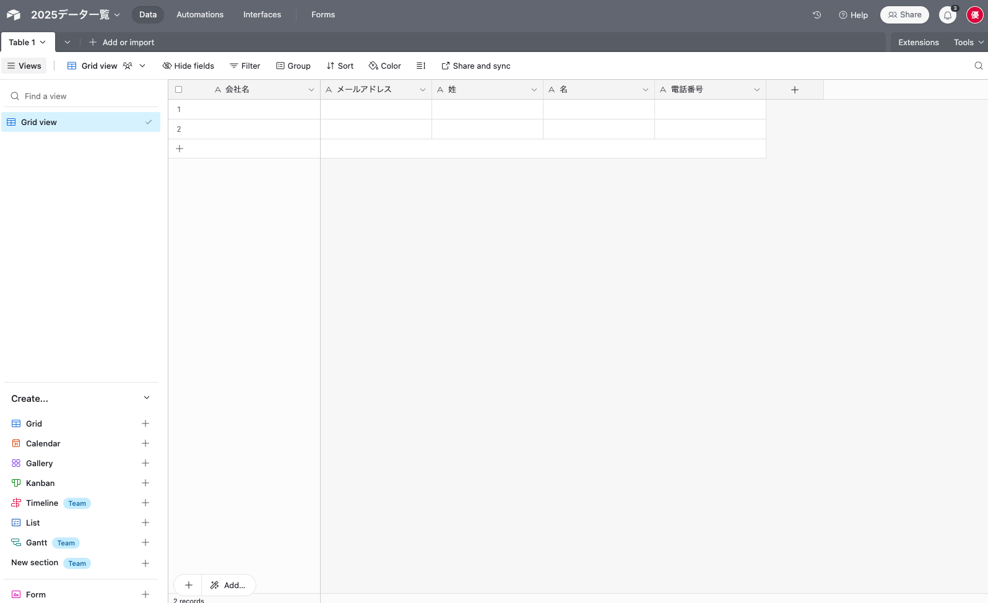
Task: Toggle the Views sidebar
Action: 24,66
